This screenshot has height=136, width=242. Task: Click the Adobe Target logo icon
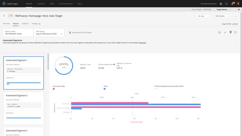point(4,4)
